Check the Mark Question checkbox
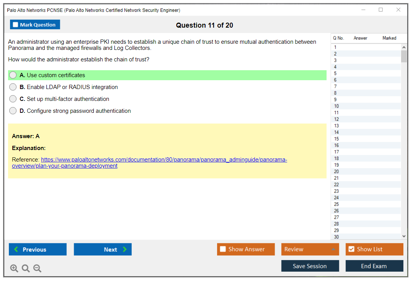Image resolution: width=413 pixels, height=282 pixels. (x=16, y=25)
